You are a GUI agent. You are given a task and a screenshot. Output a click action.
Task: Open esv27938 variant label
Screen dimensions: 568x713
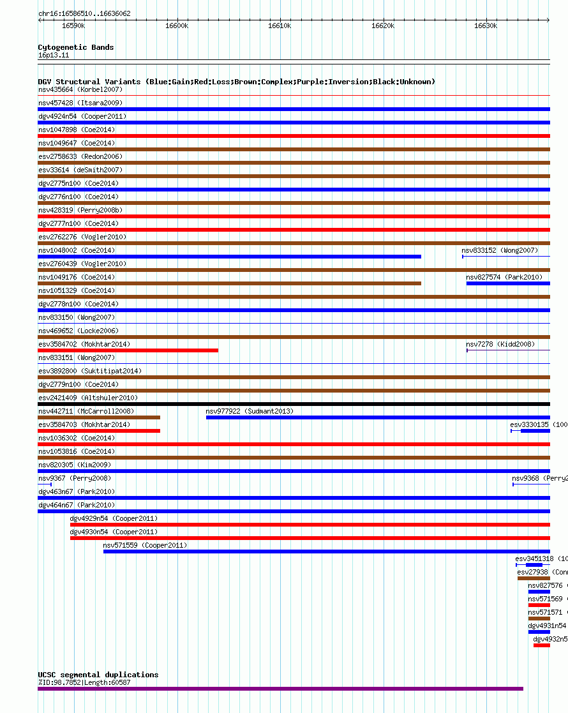(x=542, y=573)
